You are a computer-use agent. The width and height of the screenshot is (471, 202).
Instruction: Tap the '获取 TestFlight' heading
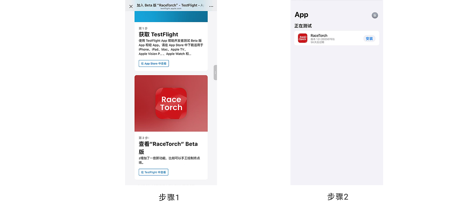pyautogui.click(x=158, y=34)
